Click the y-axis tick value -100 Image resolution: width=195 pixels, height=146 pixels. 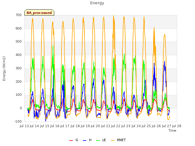coord(18,121)
